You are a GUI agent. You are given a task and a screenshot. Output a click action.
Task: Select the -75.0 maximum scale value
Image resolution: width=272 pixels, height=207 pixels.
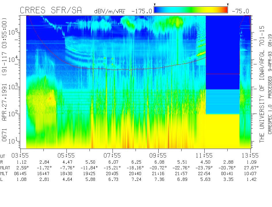240,11
